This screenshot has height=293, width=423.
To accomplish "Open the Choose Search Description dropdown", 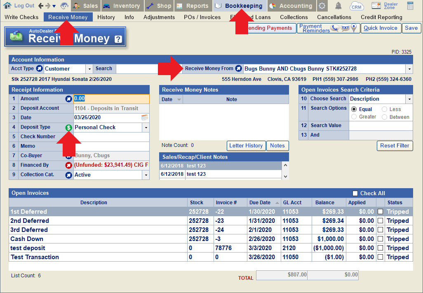I will (409, 99).
